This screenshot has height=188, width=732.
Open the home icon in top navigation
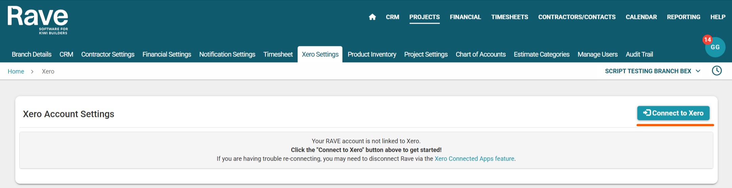372,17
